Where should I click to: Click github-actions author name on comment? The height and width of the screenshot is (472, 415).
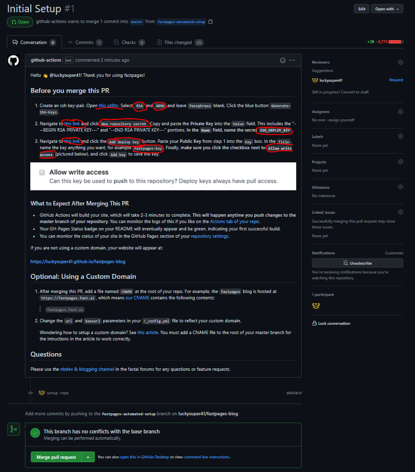coord(46,60)
